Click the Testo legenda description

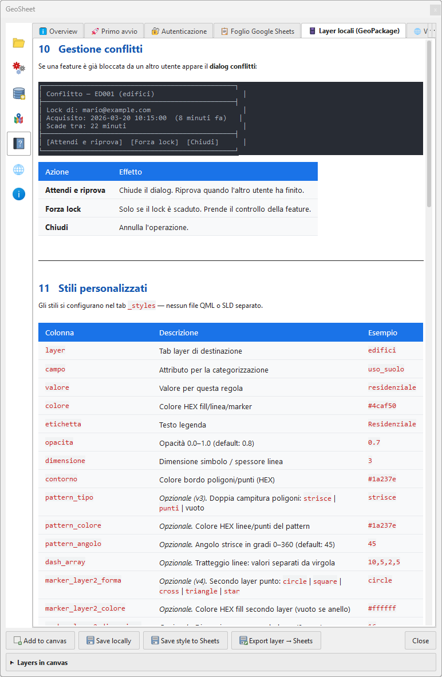[x=182, y=425]
